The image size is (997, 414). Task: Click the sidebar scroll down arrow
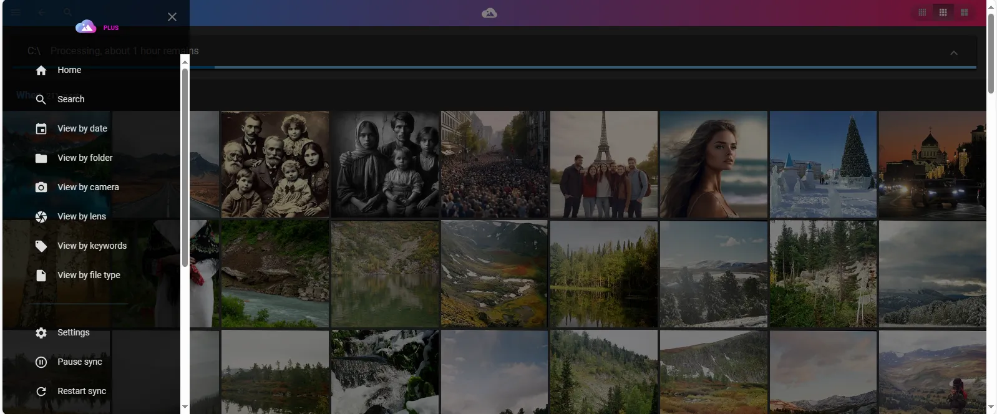185,407
